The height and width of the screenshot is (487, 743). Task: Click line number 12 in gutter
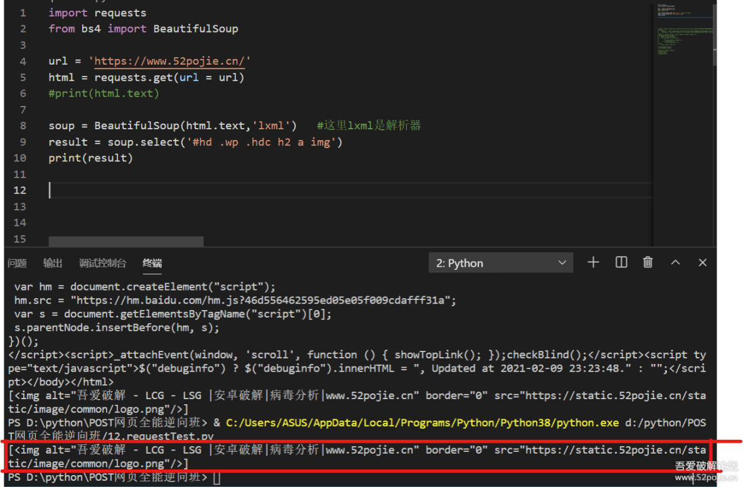click(20, 190)
